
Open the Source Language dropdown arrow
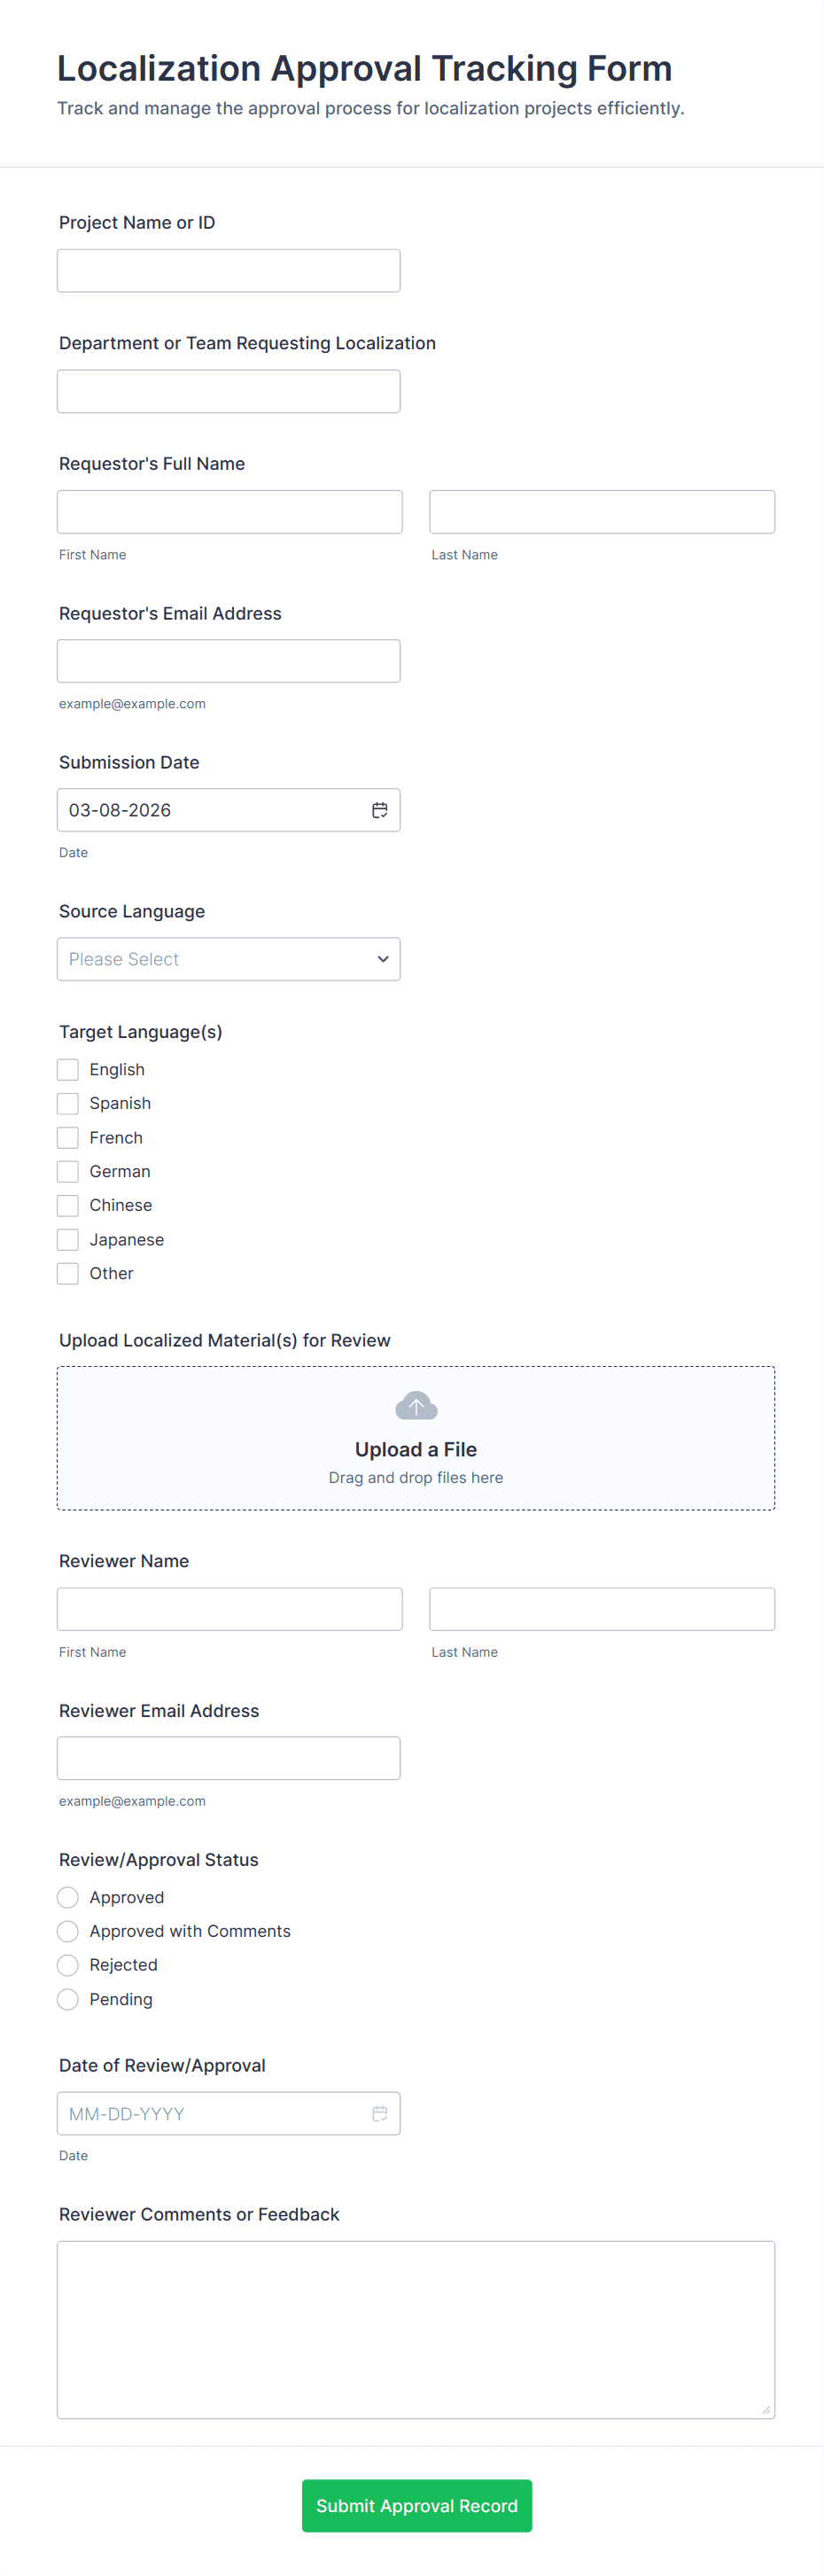[383, 959]
